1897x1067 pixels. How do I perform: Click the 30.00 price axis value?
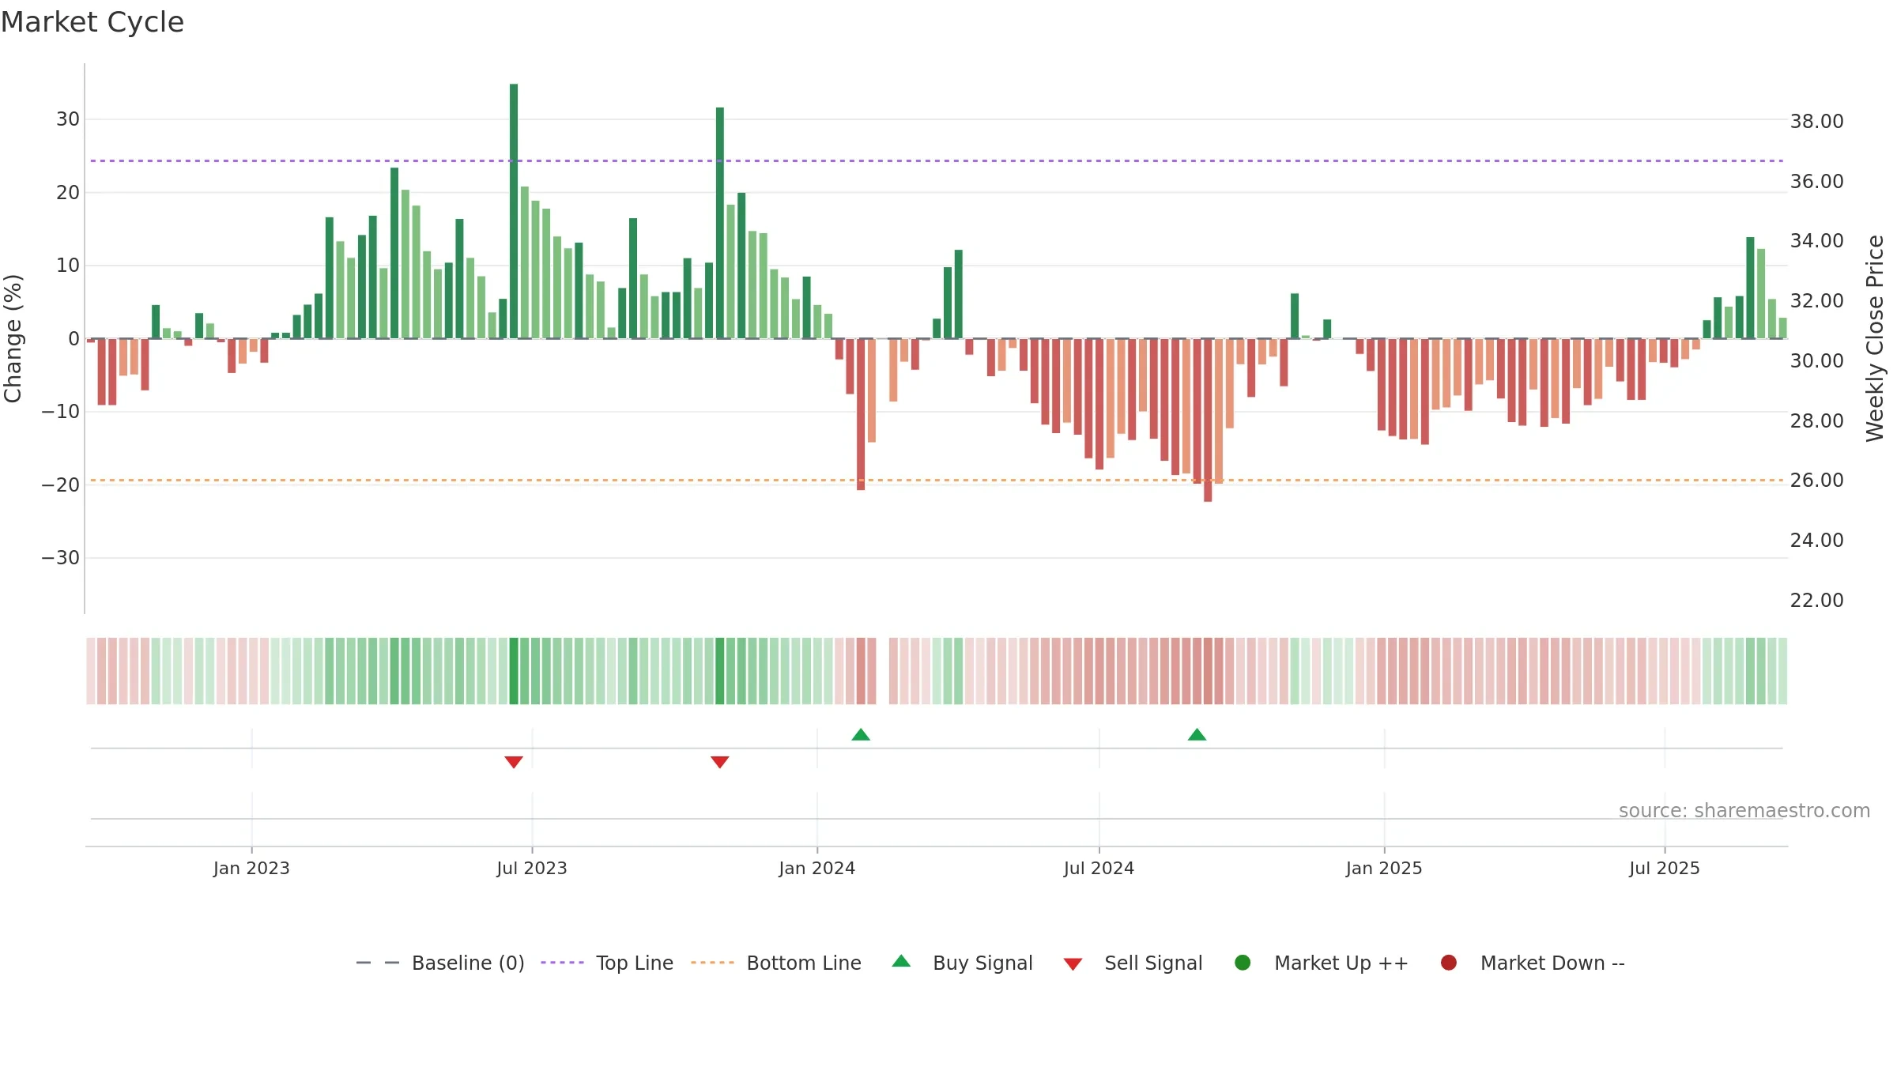coord(1816,361)
